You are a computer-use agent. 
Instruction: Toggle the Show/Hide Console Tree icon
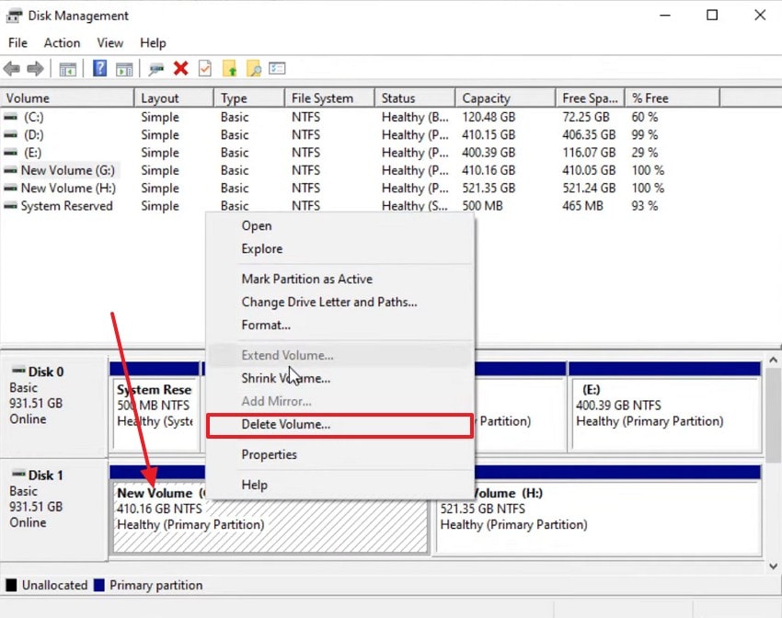click(67, 68)
